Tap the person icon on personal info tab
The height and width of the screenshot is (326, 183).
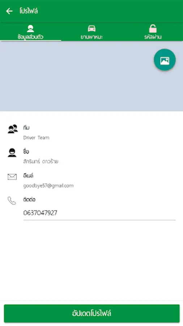(30, 29)
